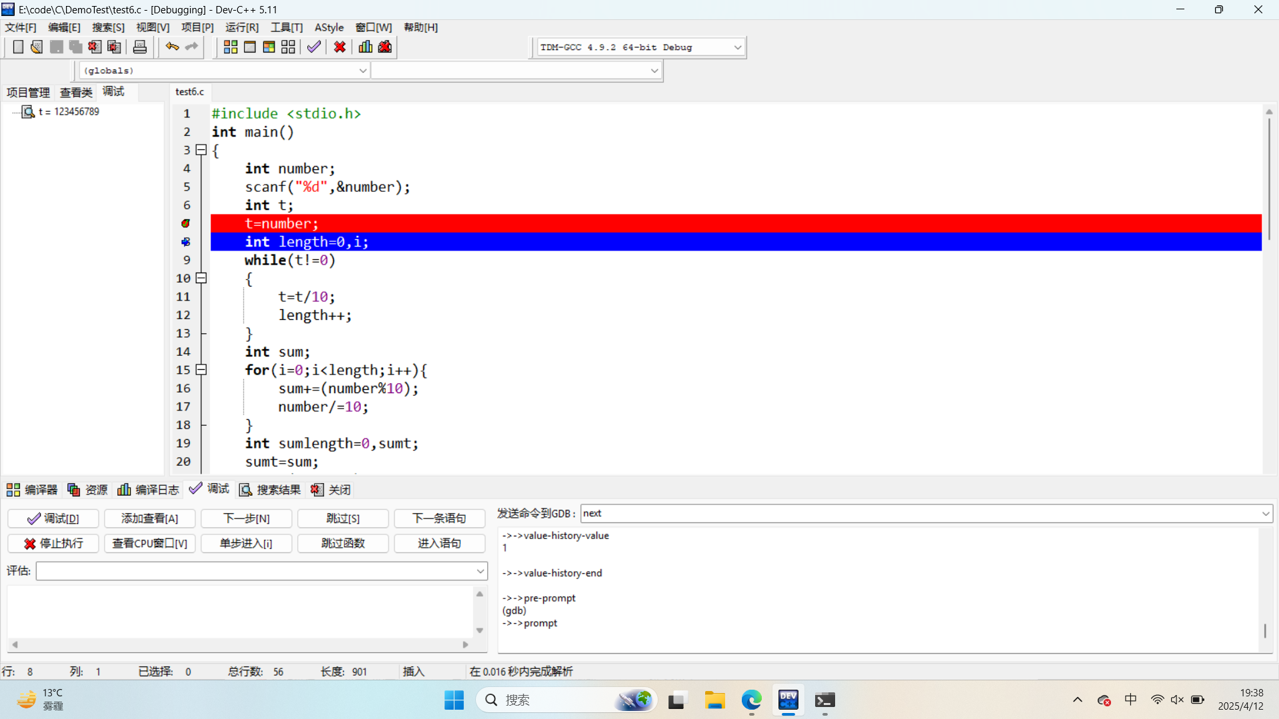The image size is (1279, 719).
Task: Open the 编译器 compiler bottom tab
Action: tap(32, 490)
